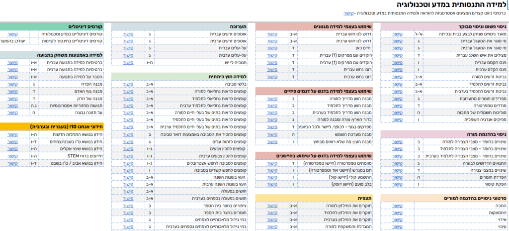Open the link for 'מבנה הפרח'
Screen dimensions: 509x231
[12, 84]
